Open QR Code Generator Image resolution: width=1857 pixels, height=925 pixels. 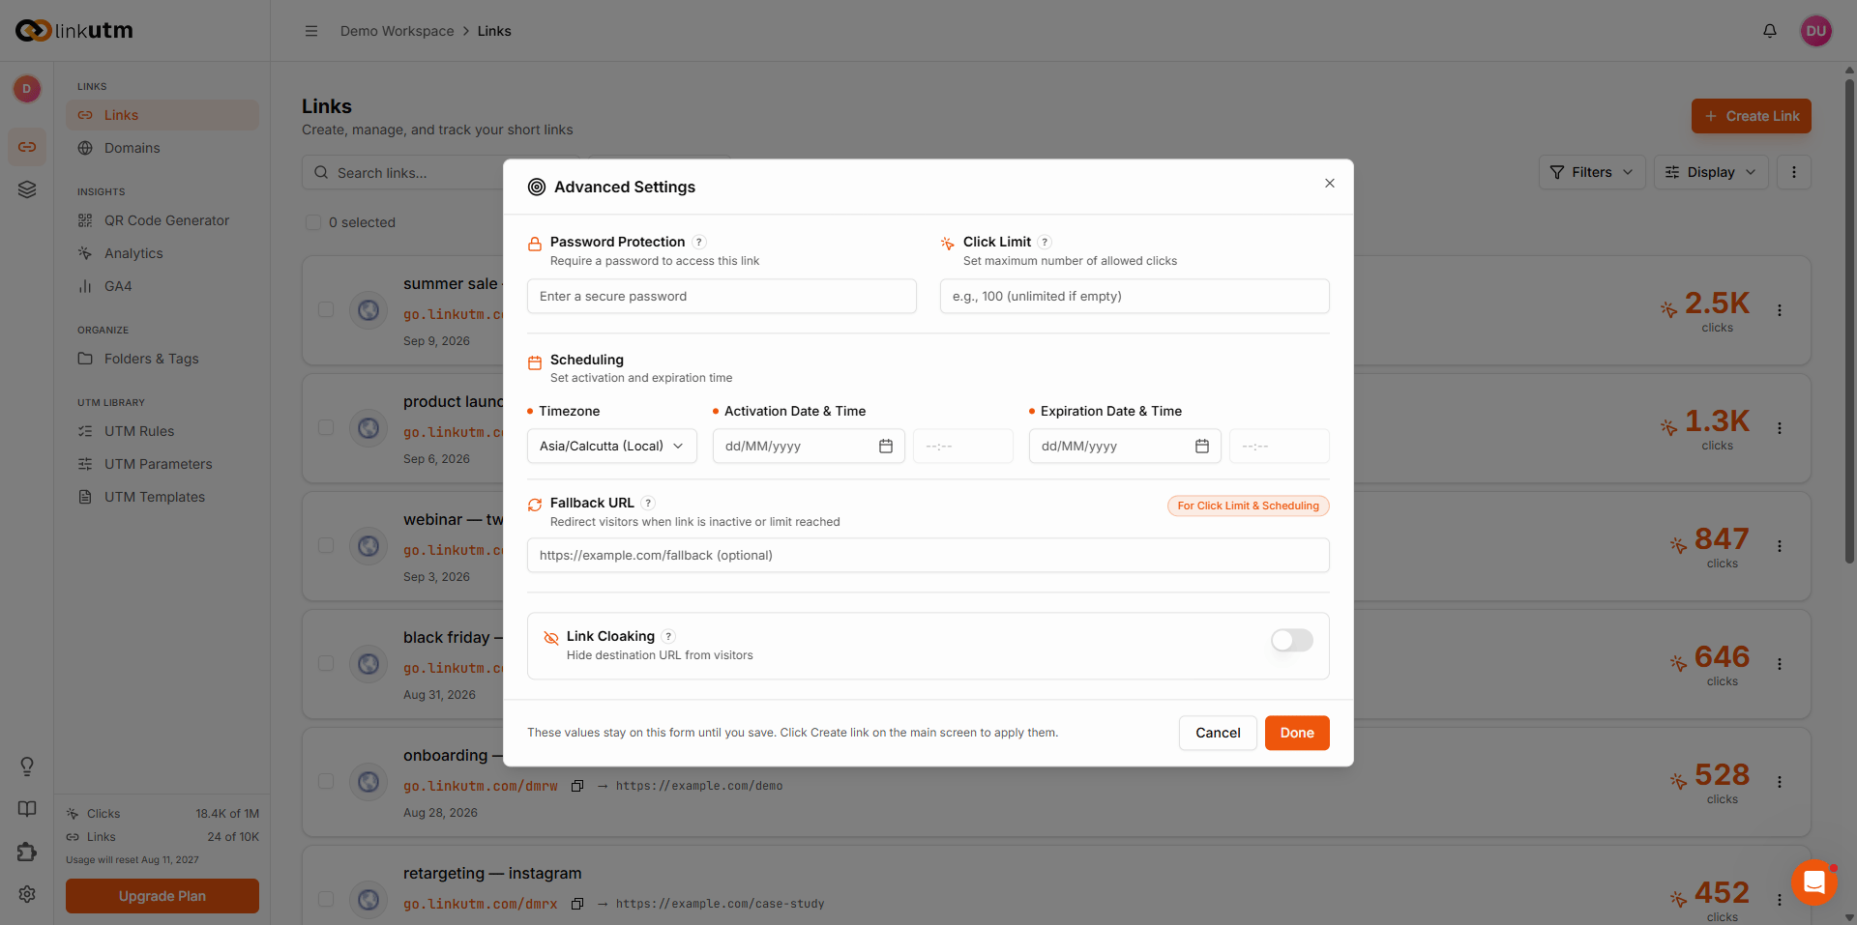pos(162,220)
